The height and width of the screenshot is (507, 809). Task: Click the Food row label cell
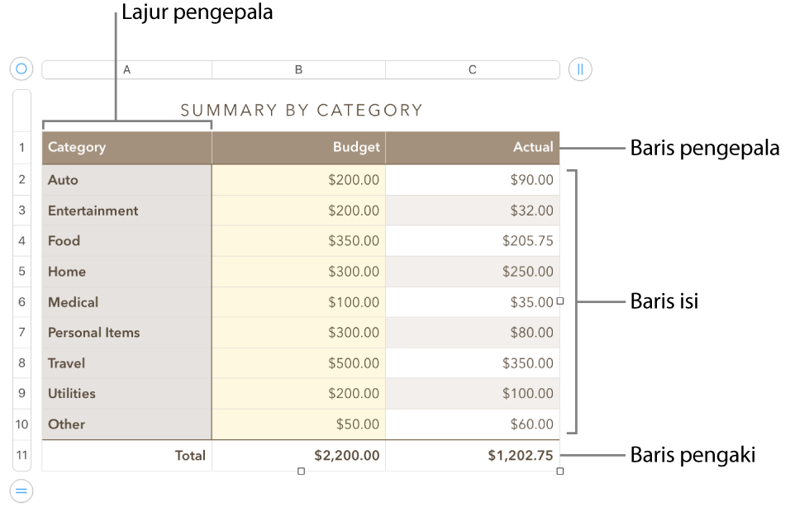(x=126, y=240)
